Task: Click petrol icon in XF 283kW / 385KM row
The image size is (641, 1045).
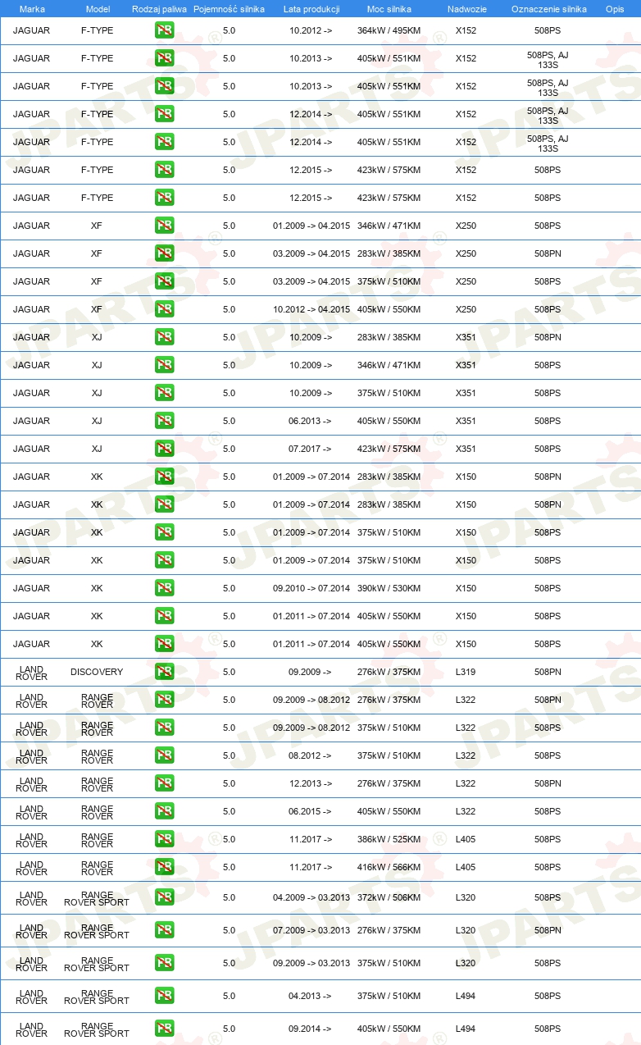Action: pyautogui.click(x=164, y=253)
